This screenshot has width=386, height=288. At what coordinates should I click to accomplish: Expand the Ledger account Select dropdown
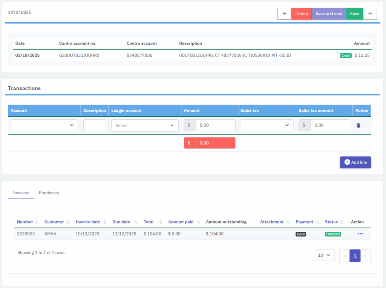click(x=145, y=125)
